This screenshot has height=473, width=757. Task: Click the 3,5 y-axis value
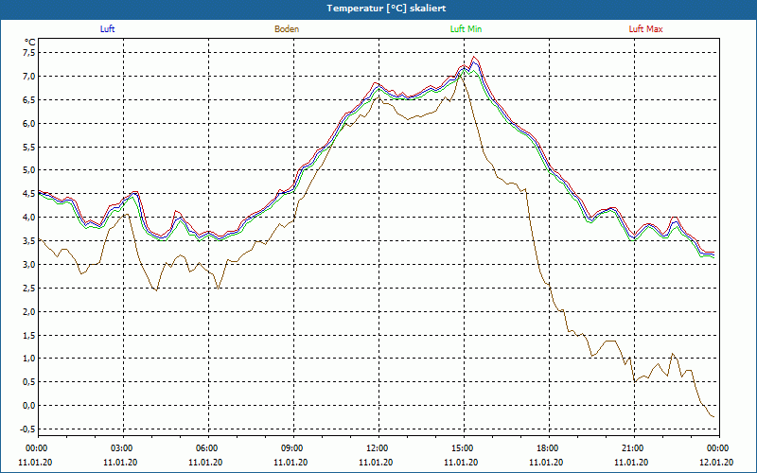28,241
